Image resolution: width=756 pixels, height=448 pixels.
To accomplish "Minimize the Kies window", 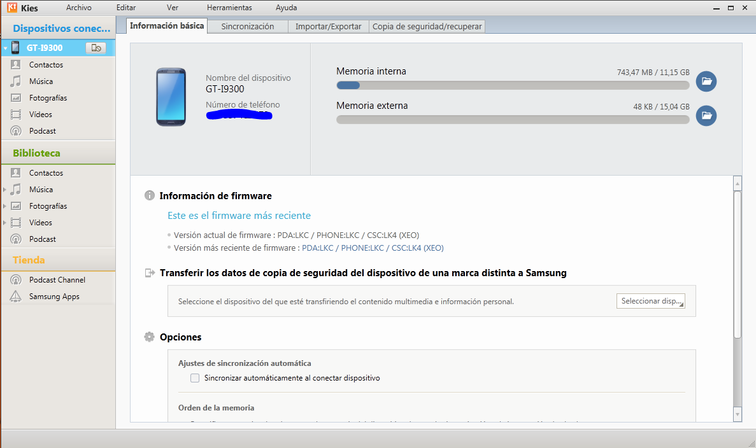I will coord(717,8).
